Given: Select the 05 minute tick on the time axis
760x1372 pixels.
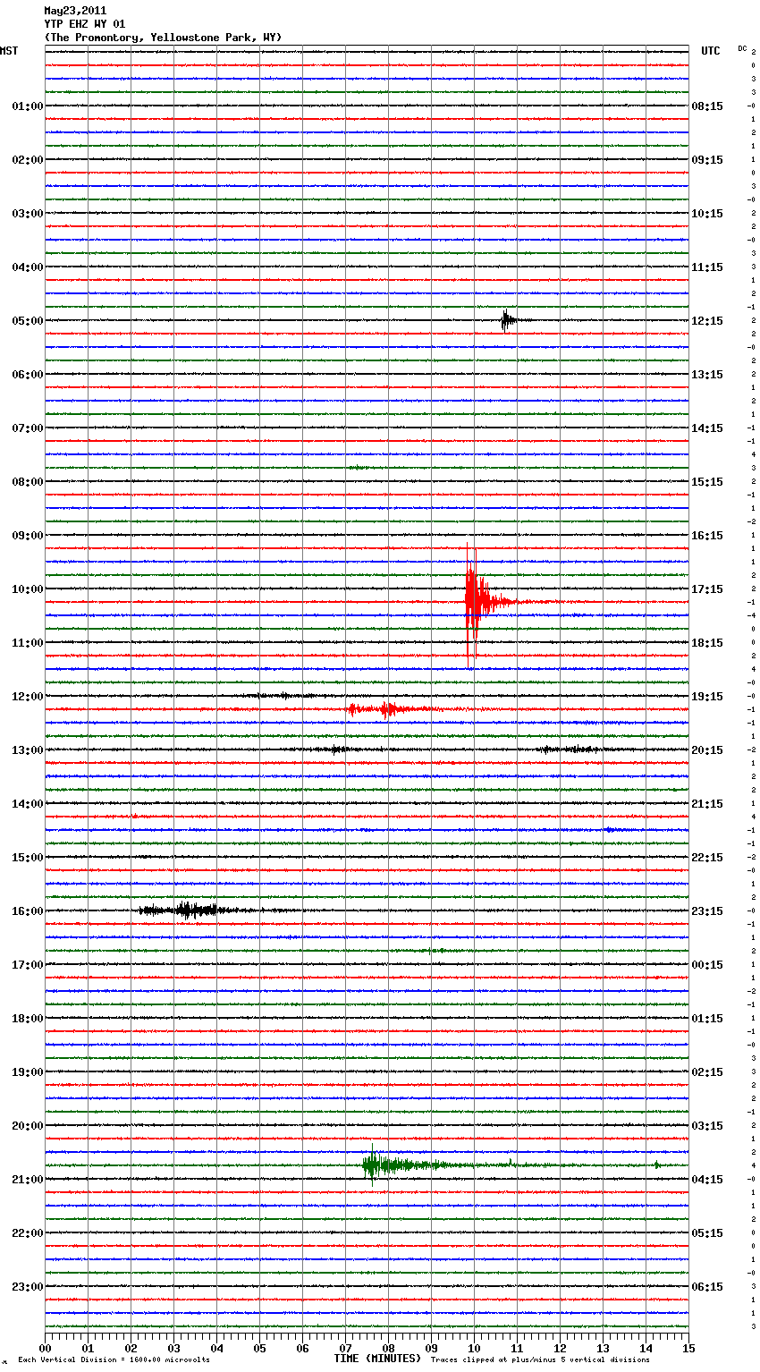Looking at the screenshot, I should click(x=259, y=1348).
